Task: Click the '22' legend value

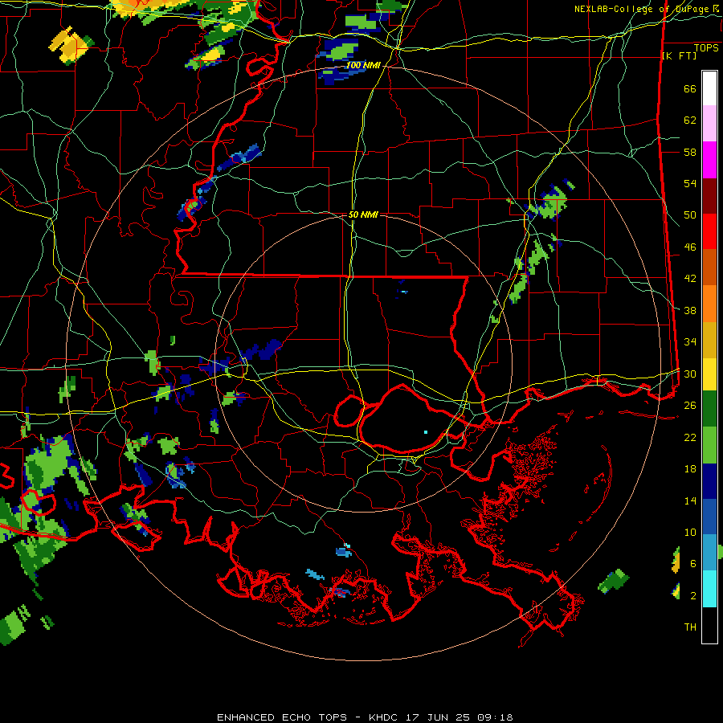Action: click(x=690, y=437)
